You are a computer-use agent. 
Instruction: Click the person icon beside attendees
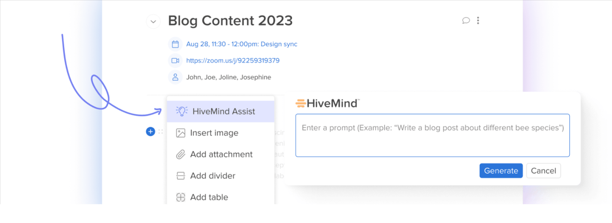[x=175, y=77]
